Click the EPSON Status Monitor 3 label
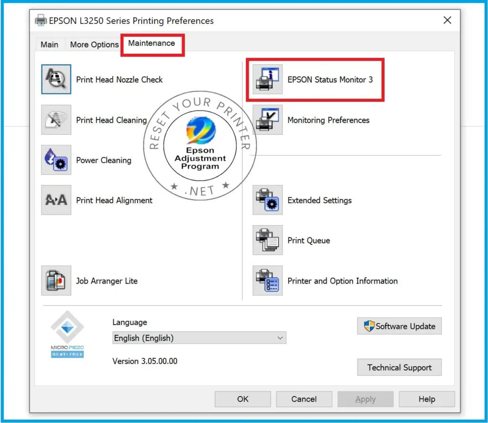488x423 pixels. click(330, 79)
